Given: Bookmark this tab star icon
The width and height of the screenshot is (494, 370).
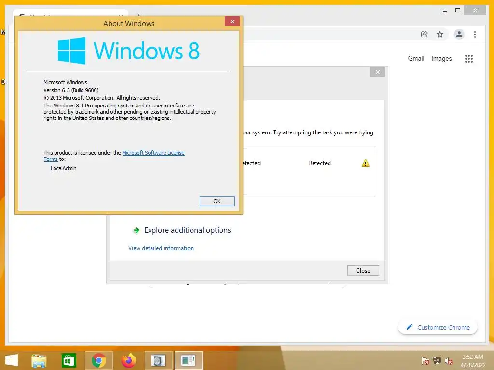Looking at the screenshot, I should pos(440,34).
